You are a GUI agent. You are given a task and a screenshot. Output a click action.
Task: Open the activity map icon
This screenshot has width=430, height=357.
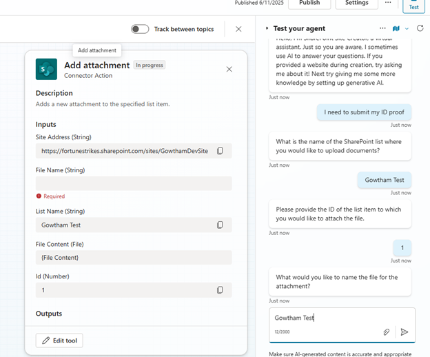tap(396, 28)
